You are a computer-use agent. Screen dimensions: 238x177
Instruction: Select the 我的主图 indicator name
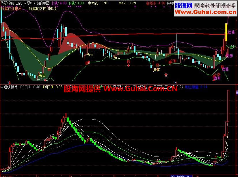pyautogui.click(x=43, y=3)
